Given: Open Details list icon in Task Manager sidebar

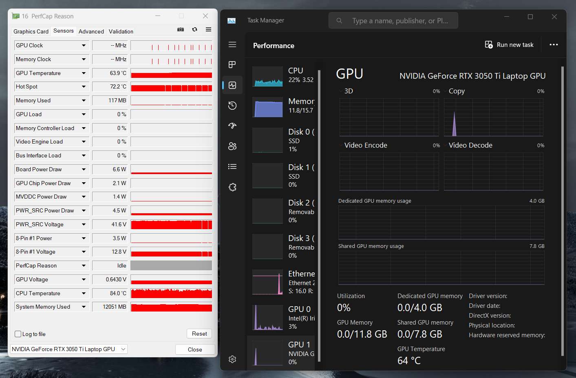Looking at the screenshot, I should (232, 166).
